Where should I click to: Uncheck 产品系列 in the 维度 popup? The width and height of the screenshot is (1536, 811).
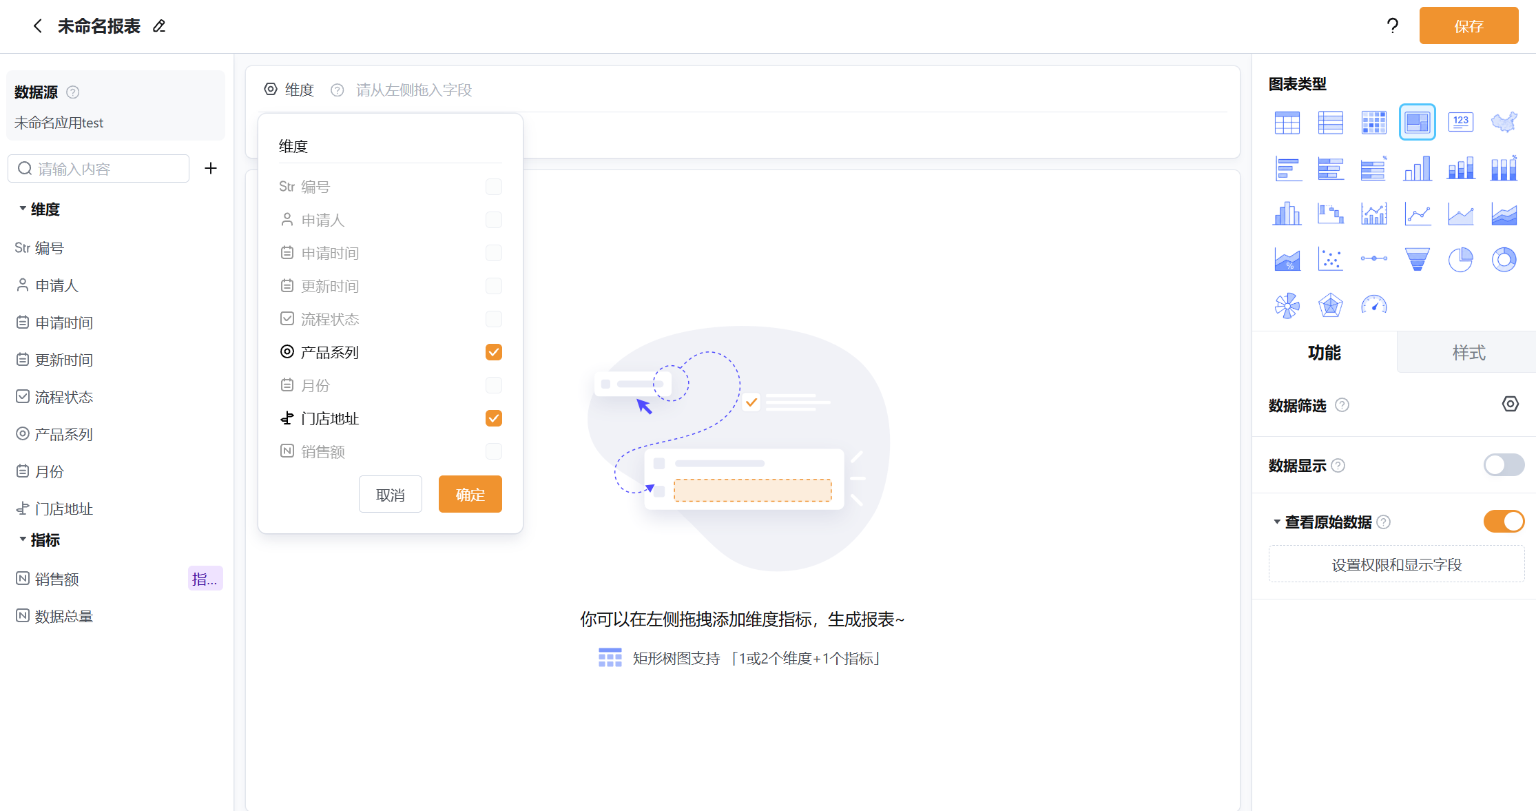click(493, 352)
